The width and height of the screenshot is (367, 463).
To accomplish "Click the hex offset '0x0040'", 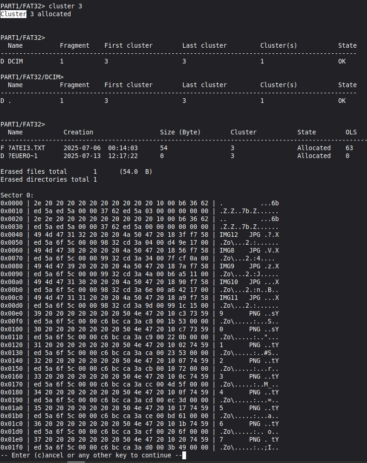I will (x=12, y=235).
